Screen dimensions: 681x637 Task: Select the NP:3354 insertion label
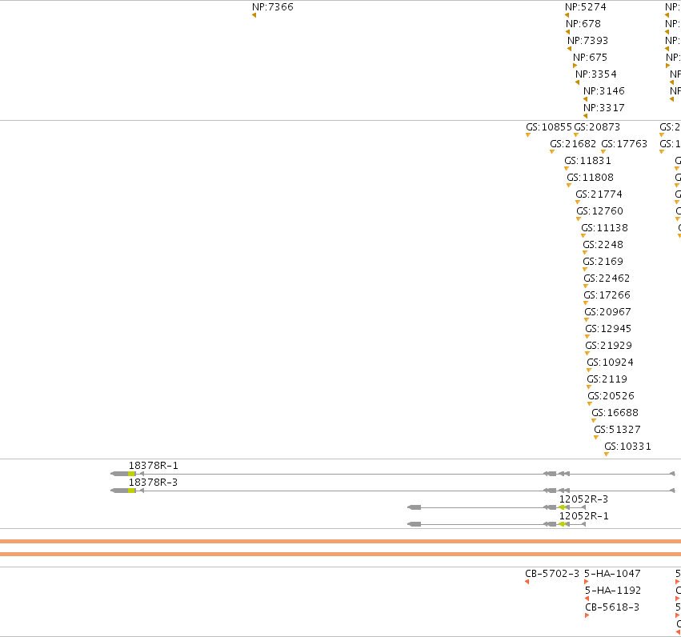point(596,74)
